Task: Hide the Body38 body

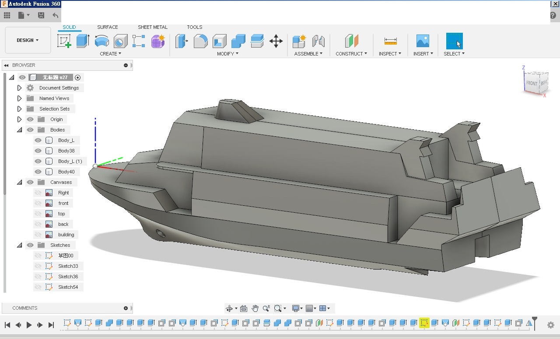Action: pos(38,151)
